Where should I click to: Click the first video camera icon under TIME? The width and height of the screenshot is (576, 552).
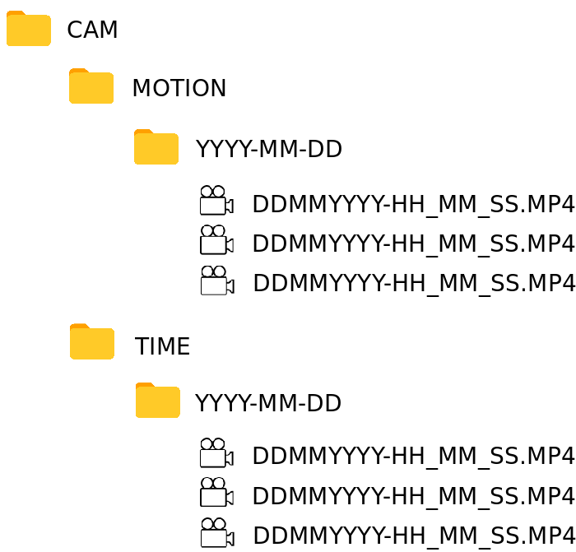tap(216, 452)
